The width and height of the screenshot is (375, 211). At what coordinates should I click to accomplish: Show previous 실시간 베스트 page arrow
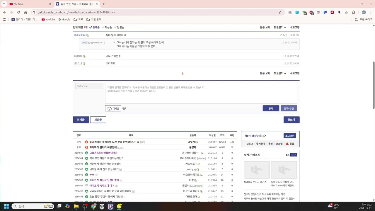[x=292, y=155]
